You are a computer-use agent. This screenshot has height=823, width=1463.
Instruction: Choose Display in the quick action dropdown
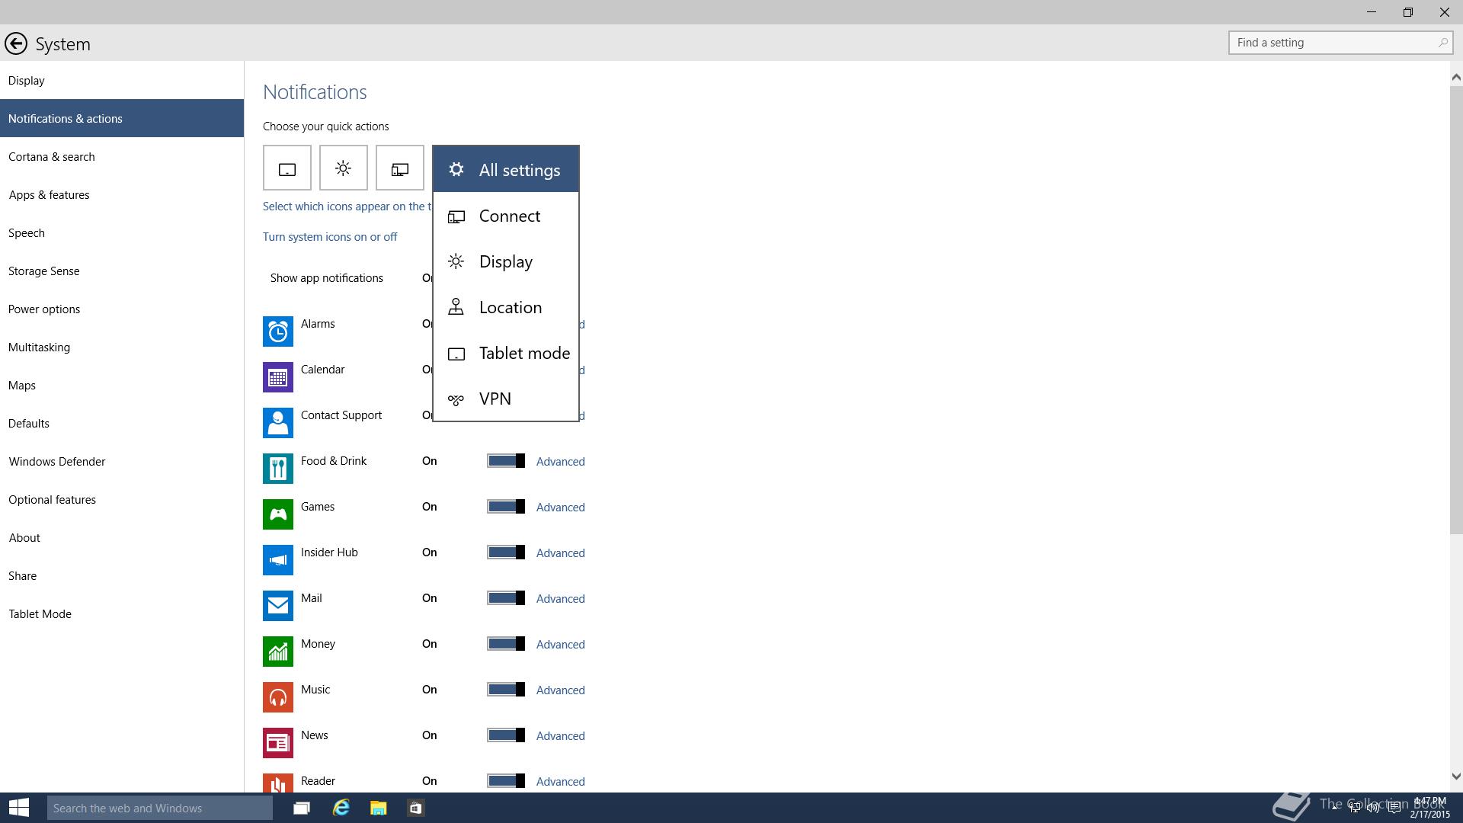click(x=506, y=261)
